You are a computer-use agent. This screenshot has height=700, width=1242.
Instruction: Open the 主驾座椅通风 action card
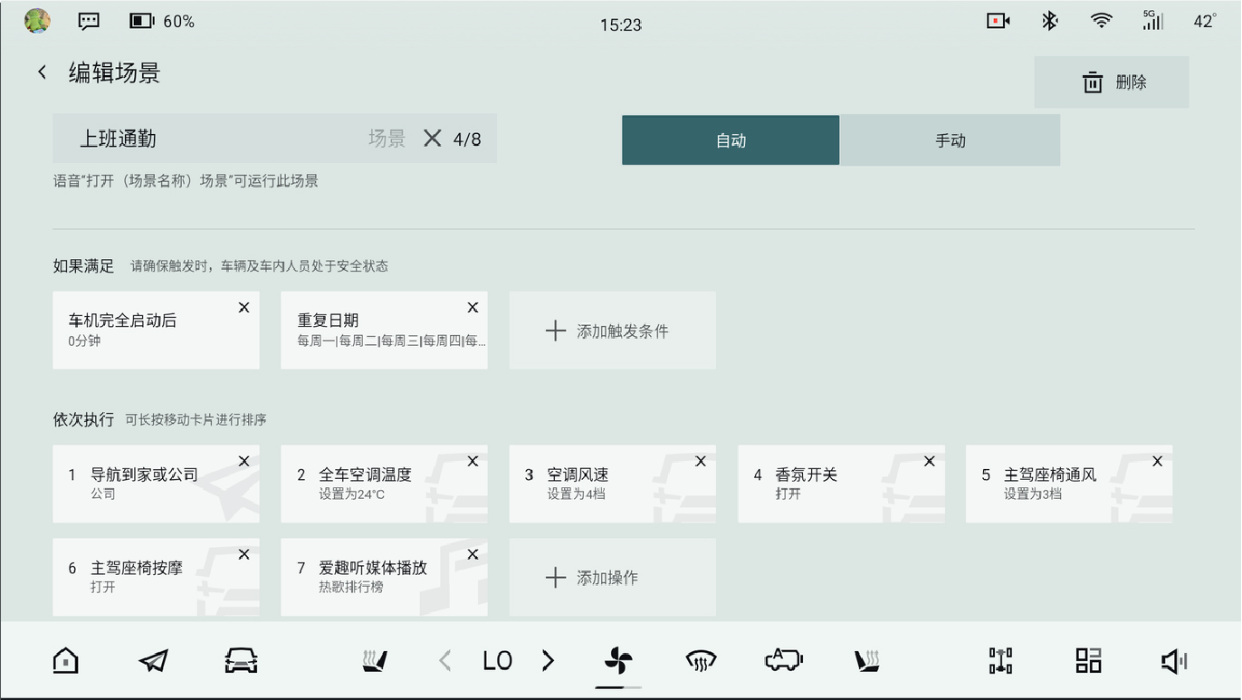tap(1069, 484)
